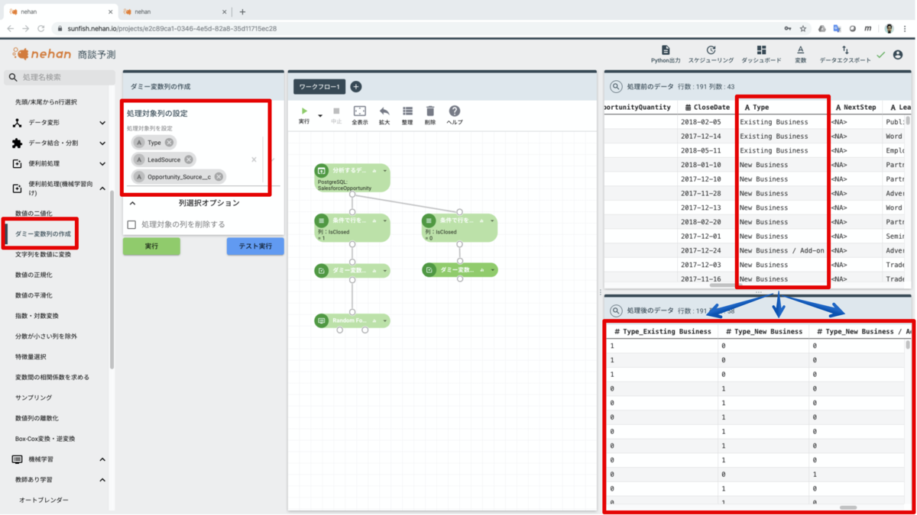Open the user account profile icon
Screen dimensions: 917x515
coord(898,55)
